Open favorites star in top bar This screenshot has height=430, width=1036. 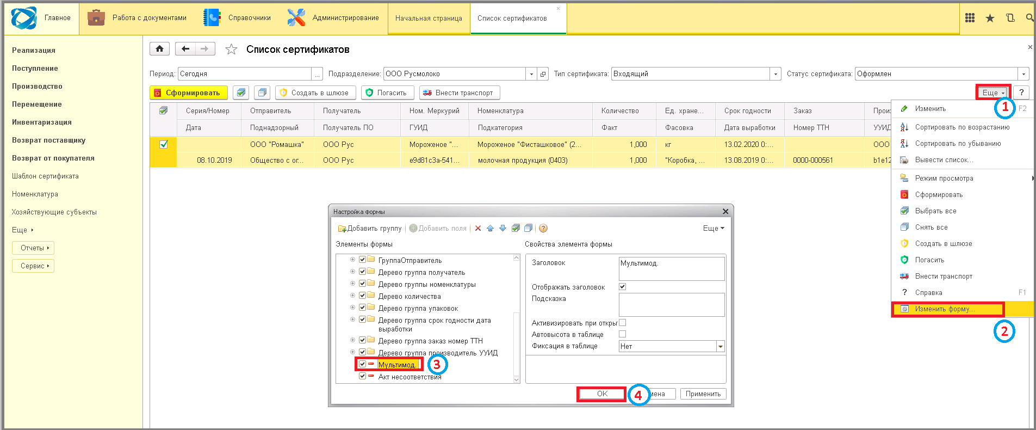[990, 18]
